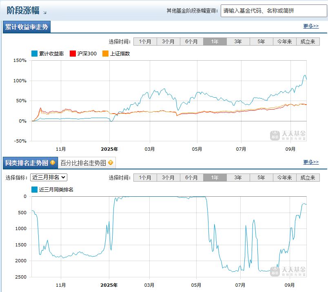Click help icon on 同类排名走势图 tab

tap(53, 163)
